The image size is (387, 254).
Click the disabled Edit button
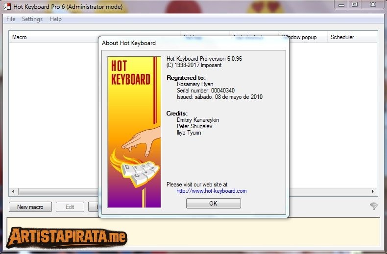coord(70,207)
